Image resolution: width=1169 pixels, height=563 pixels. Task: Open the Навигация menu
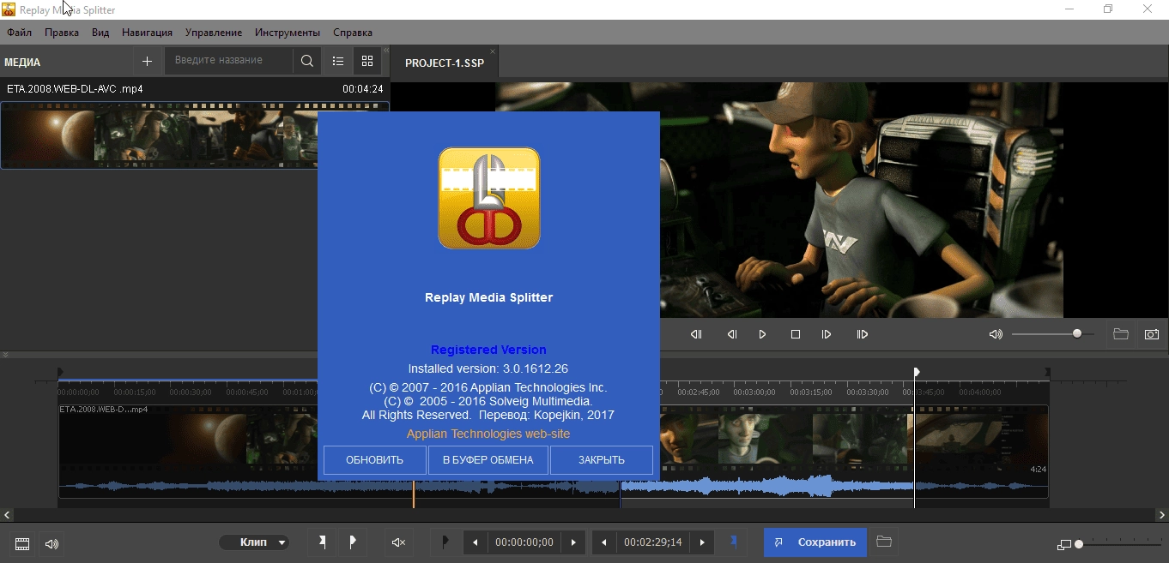(x=147, y=33)
